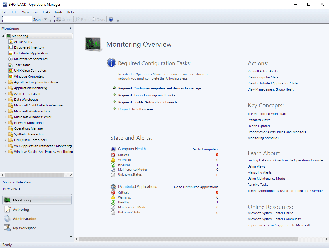
Task: Open the New View submenu
Action: (x=12, y=189)
